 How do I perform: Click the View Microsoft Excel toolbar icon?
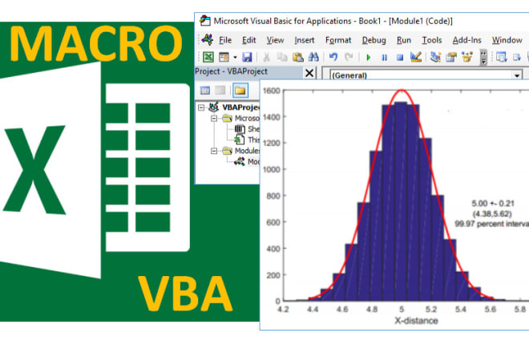click(x=208, y=57)
